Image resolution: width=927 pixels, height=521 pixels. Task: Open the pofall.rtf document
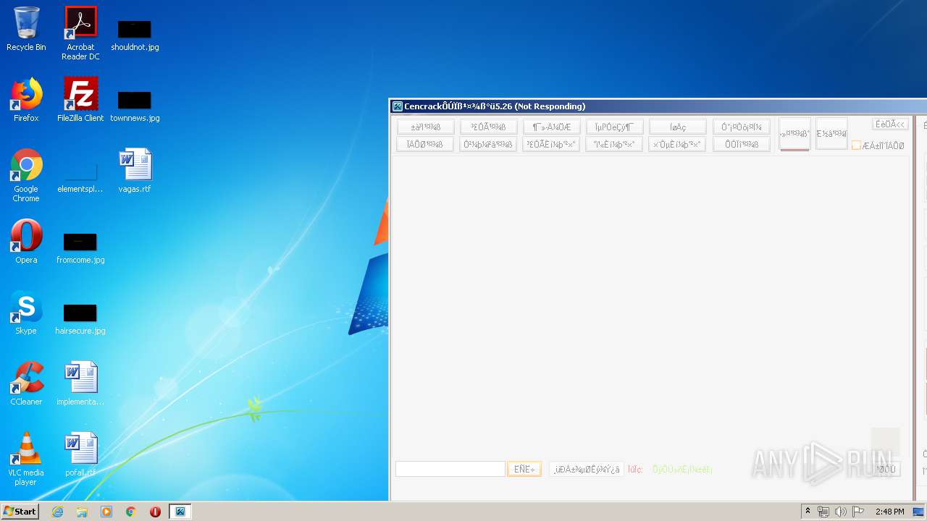click(x=80, y=454)
